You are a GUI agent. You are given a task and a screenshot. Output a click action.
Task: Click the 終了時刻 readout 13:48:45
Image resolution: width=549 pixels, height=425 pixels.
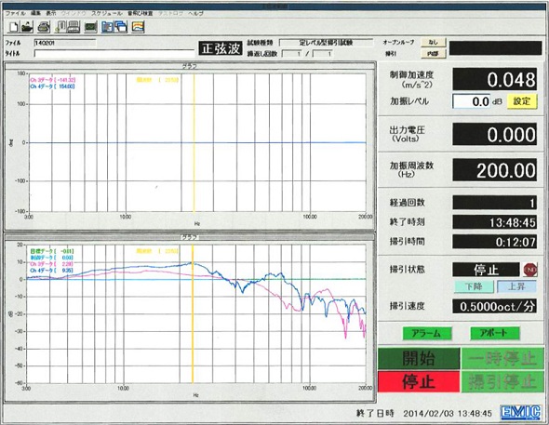[x=495, y=221]
